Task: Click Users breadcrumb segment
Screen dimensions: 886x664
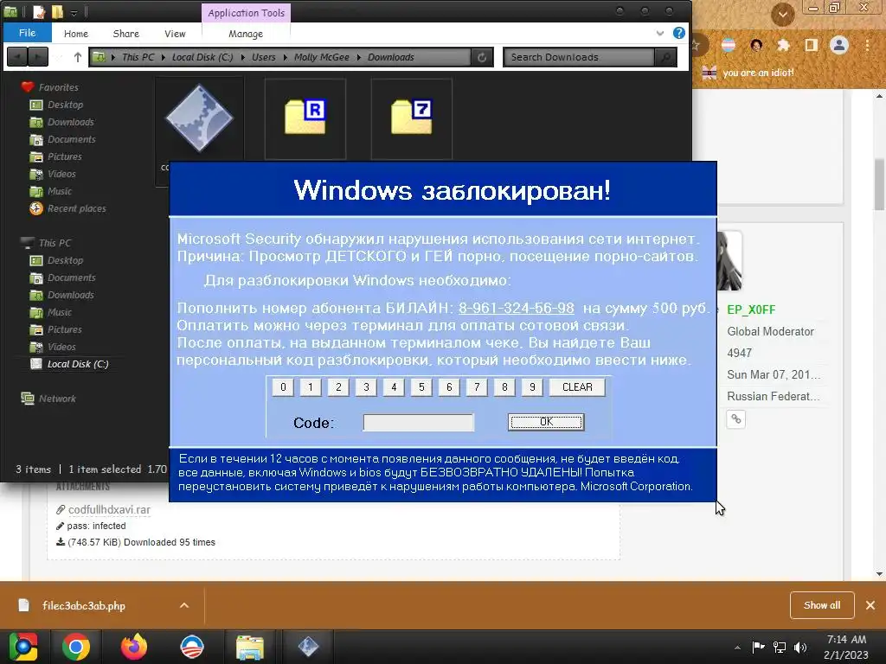Action: coord(264,57)
